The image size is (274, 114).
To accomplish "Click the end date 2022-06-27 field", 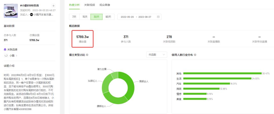I will (x=145, y=17).
